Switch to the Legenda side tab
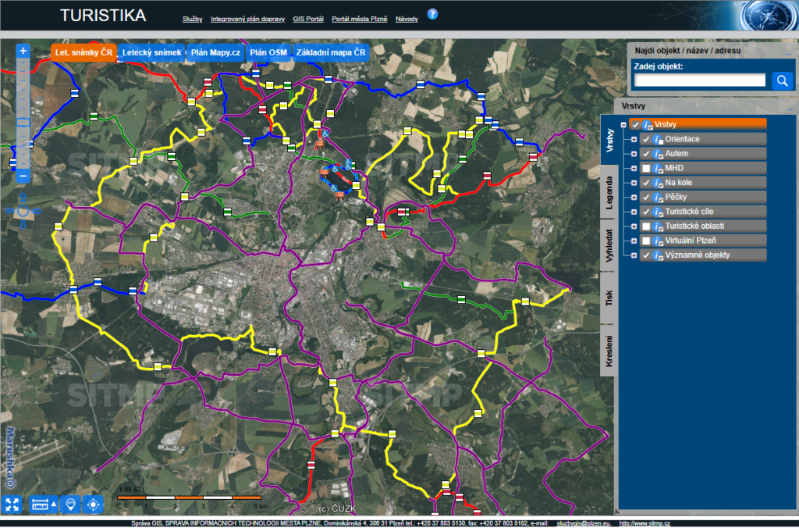The width and height of the screenshot is (799, 528). pos(609,192)
